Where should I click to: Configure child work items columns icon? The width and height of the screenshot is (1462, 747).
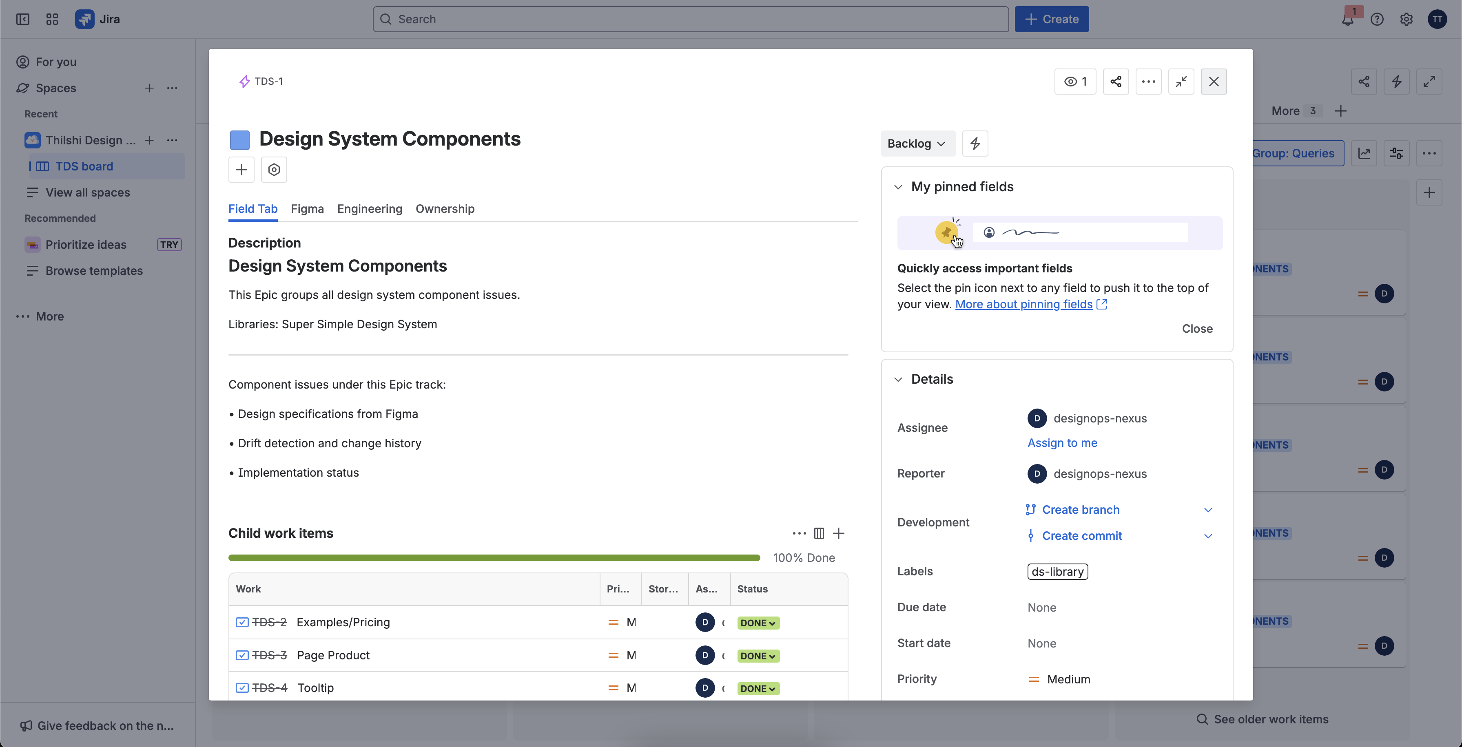click(x=818, y=533)
